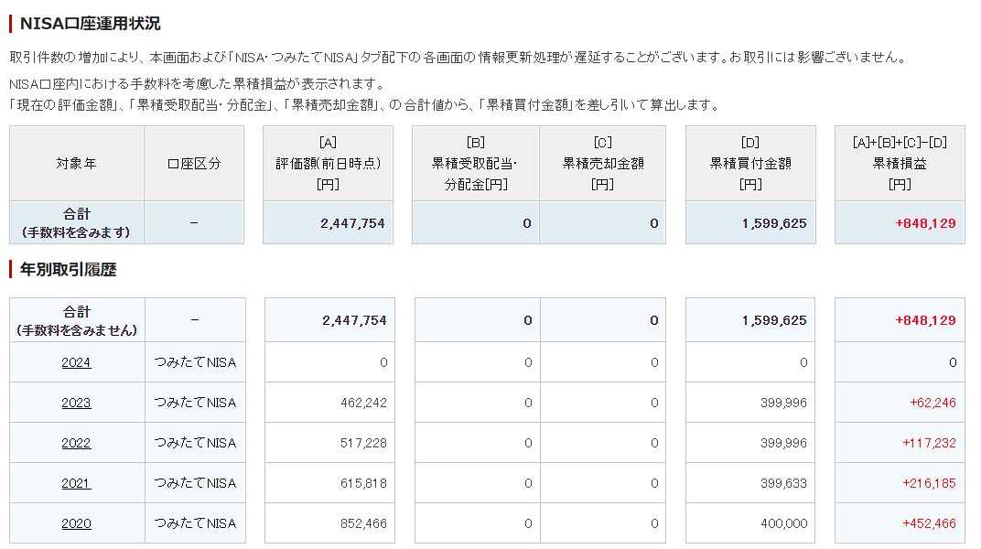Screen dimensions: 981x549
Task: Select the +452,466 profit value for 2020
Action: point(929,523)
